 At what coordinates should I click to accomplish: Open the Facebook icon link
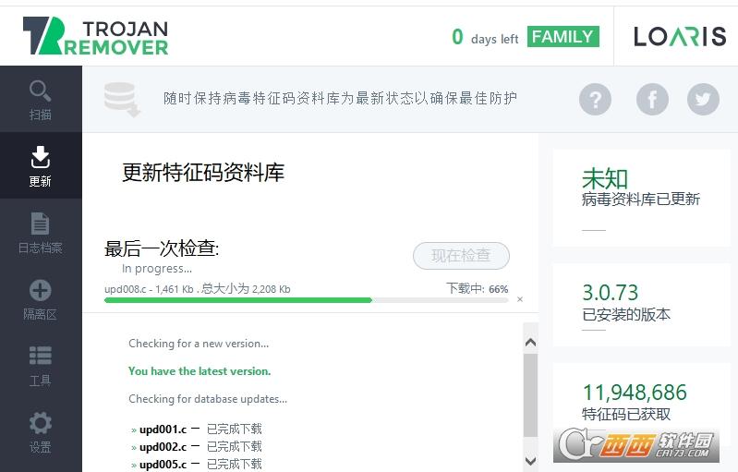pyautogui.click(x=652, y=99)
